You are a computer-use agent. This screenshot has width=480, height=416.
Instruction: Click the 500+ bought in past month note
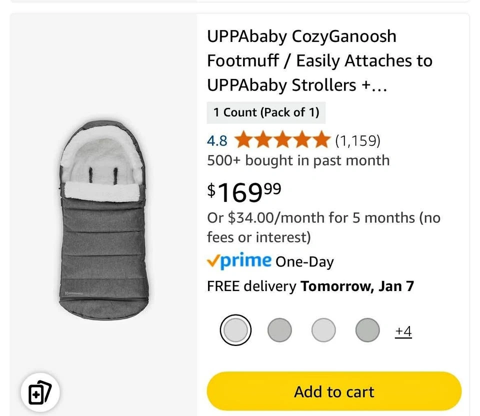click(298, 160)
